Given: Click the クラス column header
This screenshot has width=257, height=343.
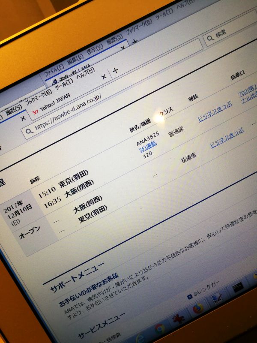Looking at the screenshot, I should (166, 112).
